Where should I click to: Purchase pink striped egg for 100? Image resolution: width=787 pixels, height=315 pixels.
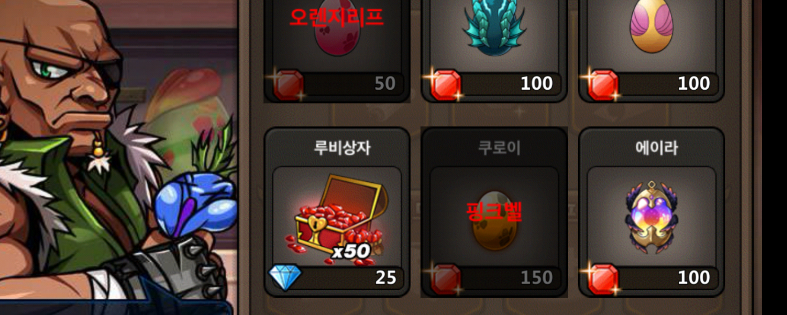click(652, 83)
